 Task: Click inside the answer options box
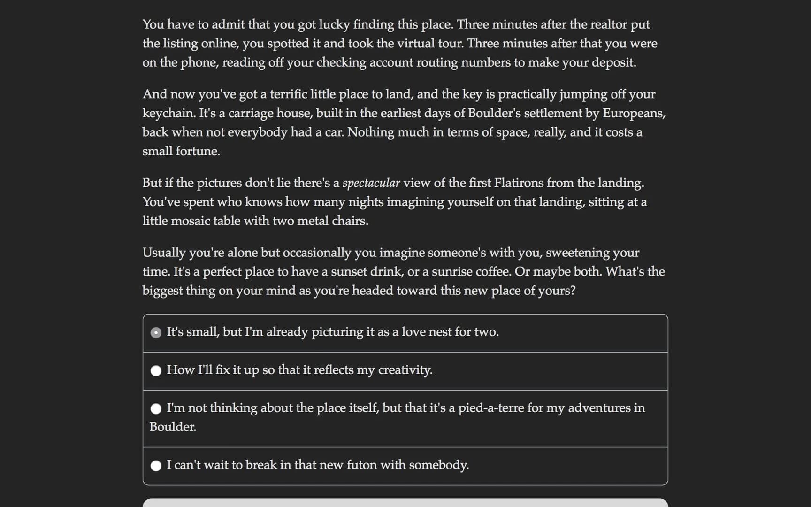pyautogui.click(x=405, y=399)
